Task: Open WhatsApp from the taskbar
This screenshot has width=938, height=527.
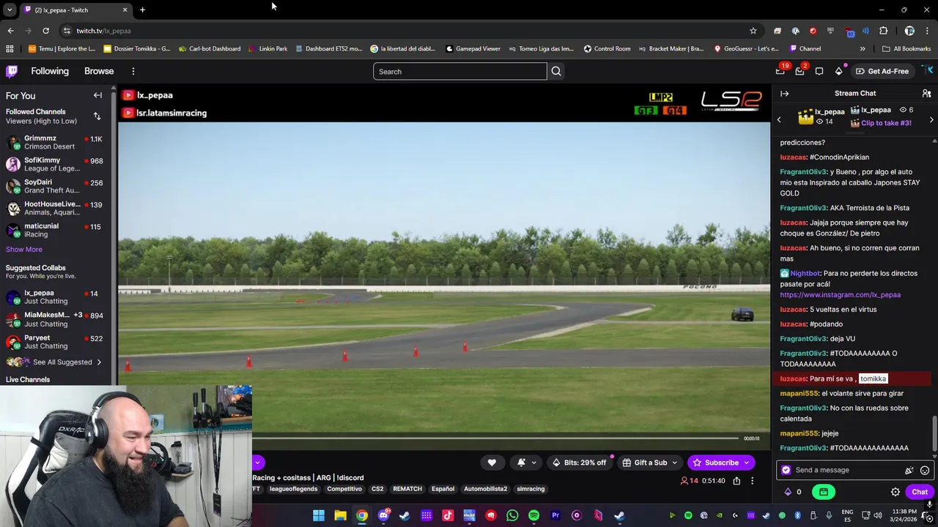Action: tap(512, 515)
